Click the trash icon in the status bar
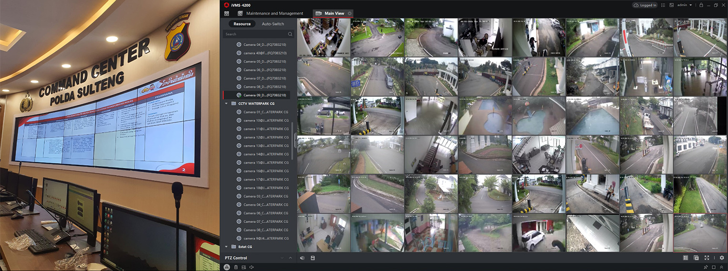Image resolution: width=728 pixels, height=271 pixels. click(236, 267)
